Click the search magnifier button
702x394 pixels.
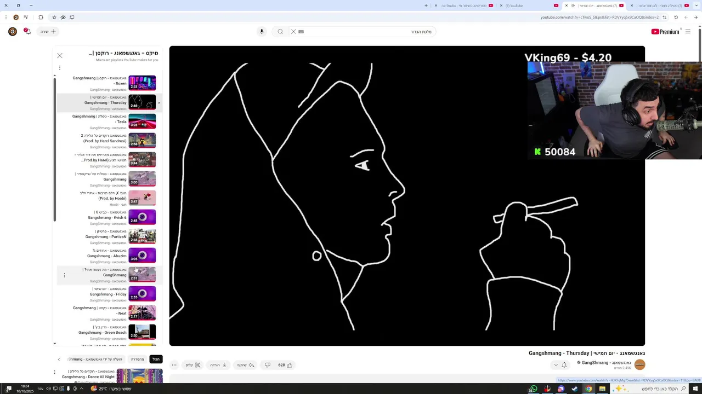point(280,32)
